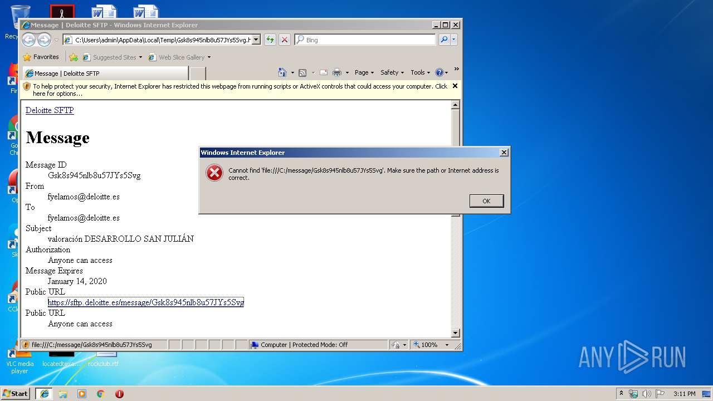
Task: Open the sftp.deloitte.es public URL link
Action: [146, 302]
